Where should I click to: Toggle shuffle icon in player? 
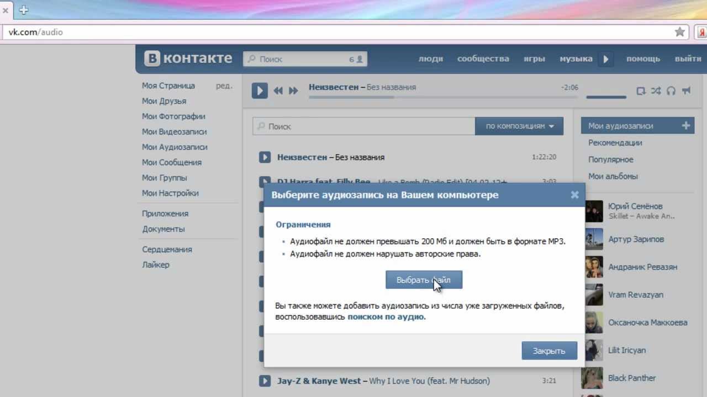coord(656,91)
